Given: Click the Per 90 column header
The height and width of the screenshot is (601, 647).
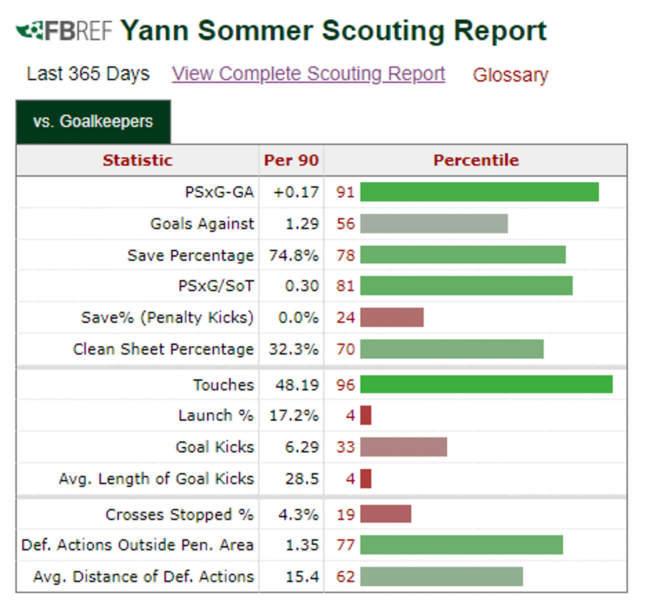Looking at the screenshot, I should [291, 160].
